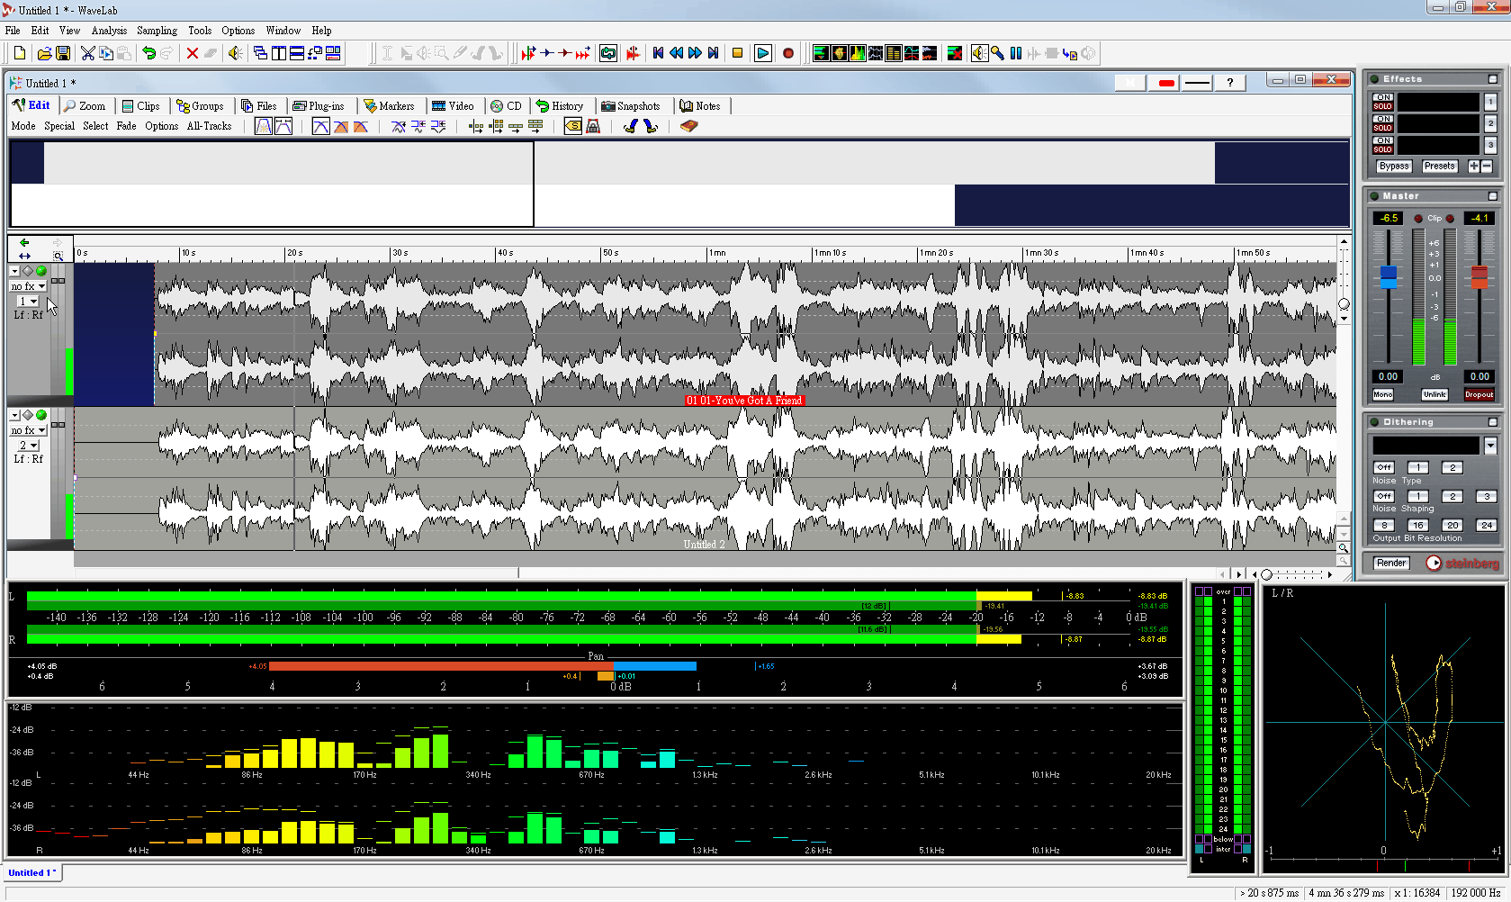This screenshot has height=902, width=1511.
Task: Toggle Bypass in Effects panel
Action: pos(1393,166)
